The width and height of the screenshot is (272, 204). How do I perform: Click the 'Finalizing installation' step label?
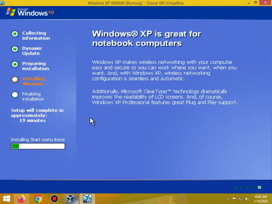tap(33, 96)
